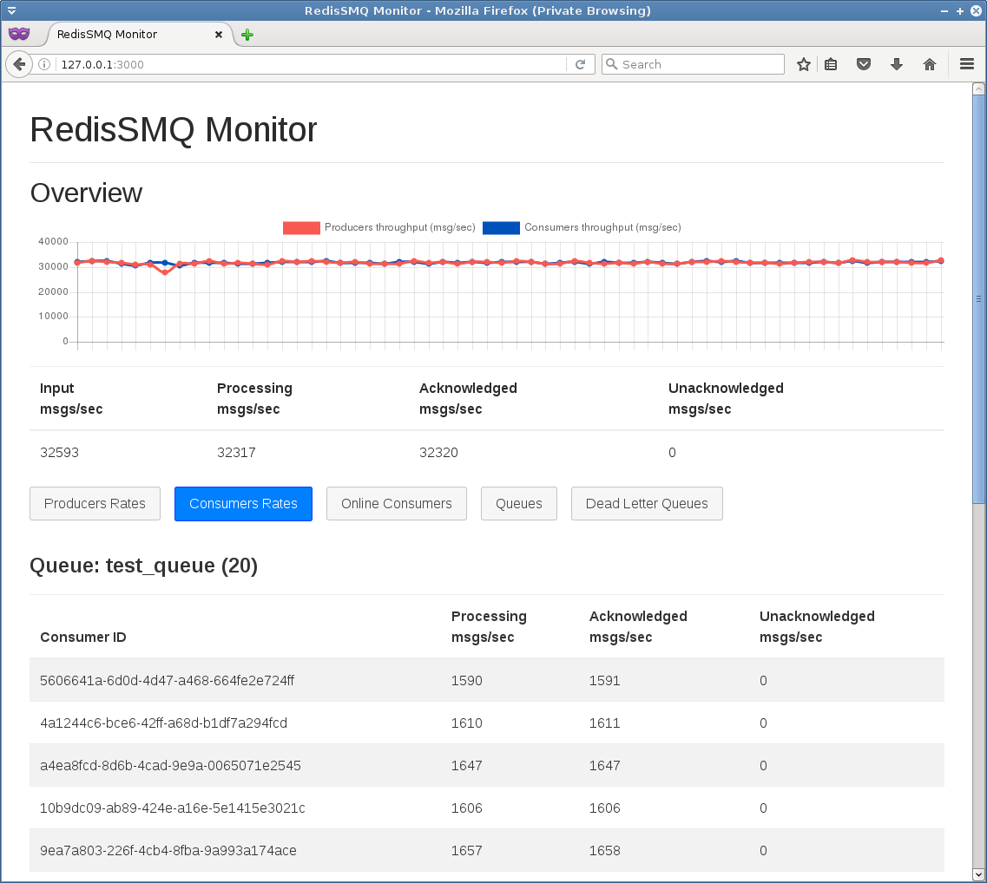
Task: Click the scrollbar up arrow
Action: (x=979, y=88)
